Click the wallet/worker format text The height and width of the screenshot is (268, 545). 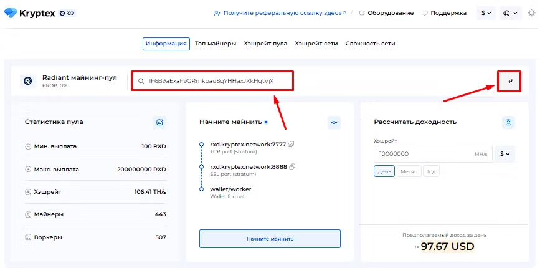230,189
